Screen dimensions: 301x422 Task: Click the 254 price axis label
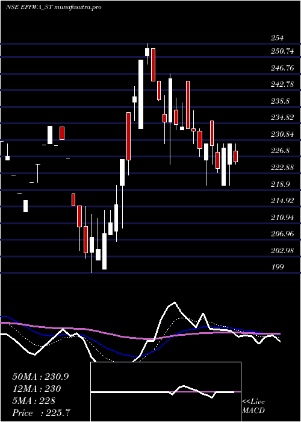point(277,38)
